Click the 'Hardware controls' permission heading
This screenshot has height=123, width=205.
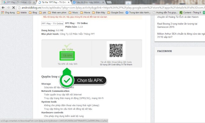[52, 113]
